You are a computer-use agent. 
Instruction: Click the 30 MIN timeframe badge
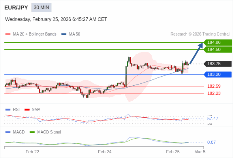(x=41, y=8)
